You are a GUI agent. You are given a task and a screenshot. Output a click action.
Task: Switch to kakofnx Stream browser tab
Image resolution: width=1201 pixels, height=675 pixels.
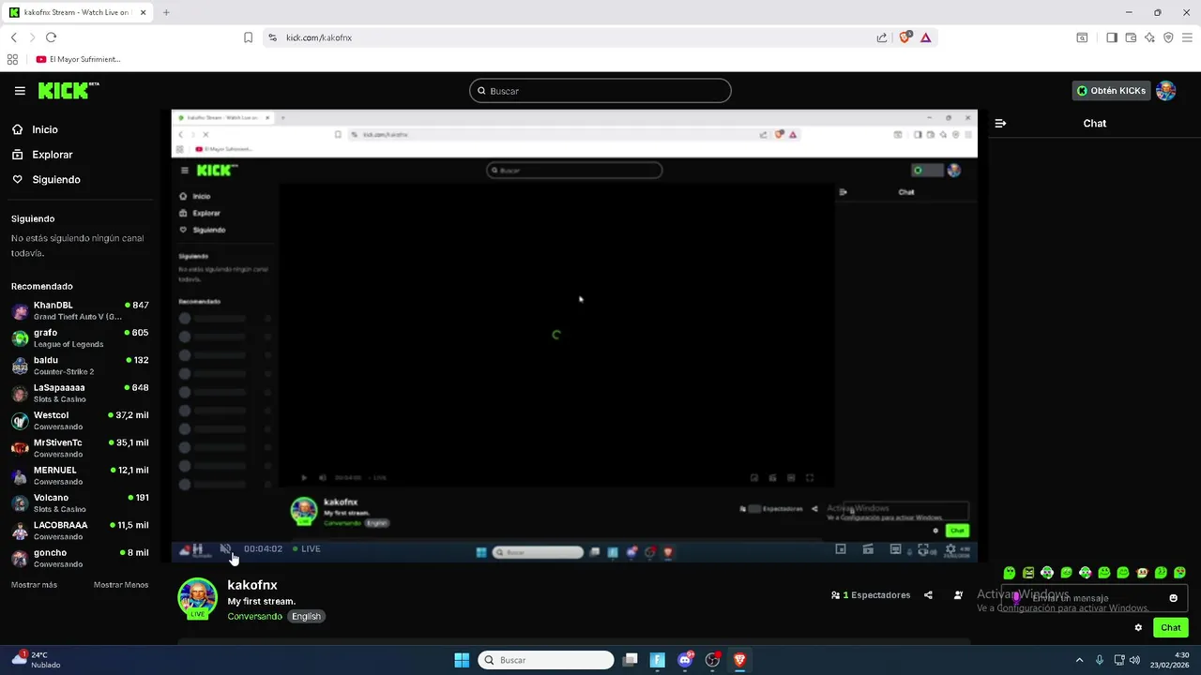pyautogui.click(x=78, y=12)
